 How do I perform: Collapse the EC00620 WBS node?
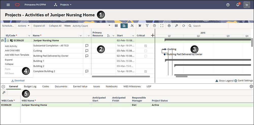click(x=8, y=40)
